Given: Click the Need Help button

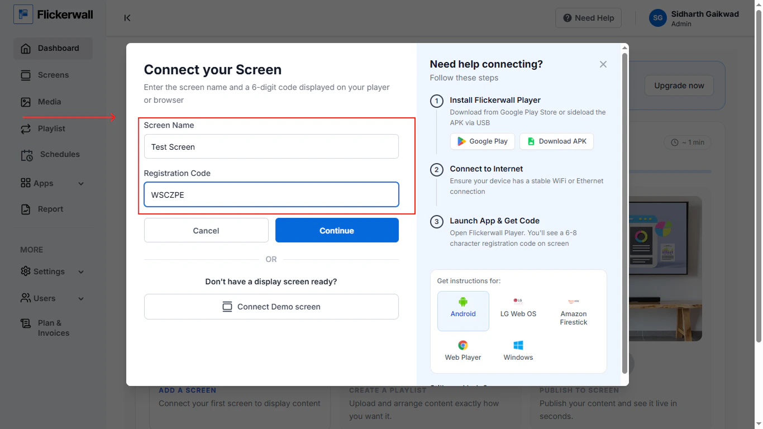Looking at the screenshot, I should [x=589, y=18].
